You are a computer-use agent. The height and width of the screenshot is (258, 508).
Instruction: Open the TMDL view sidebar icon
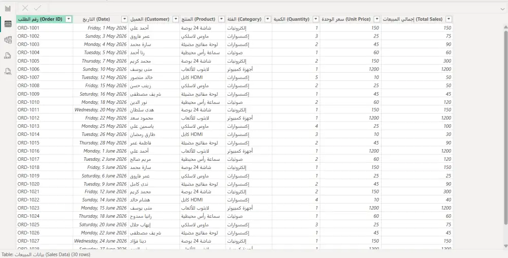tap(8, 71)
